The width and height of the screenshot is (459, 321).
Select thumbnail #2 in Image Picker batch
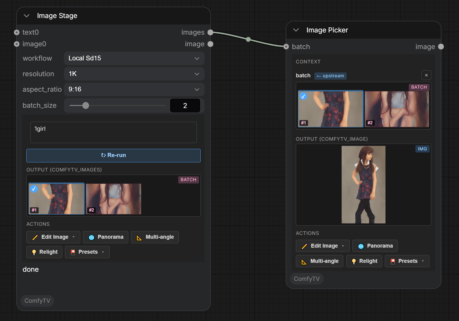397,109
